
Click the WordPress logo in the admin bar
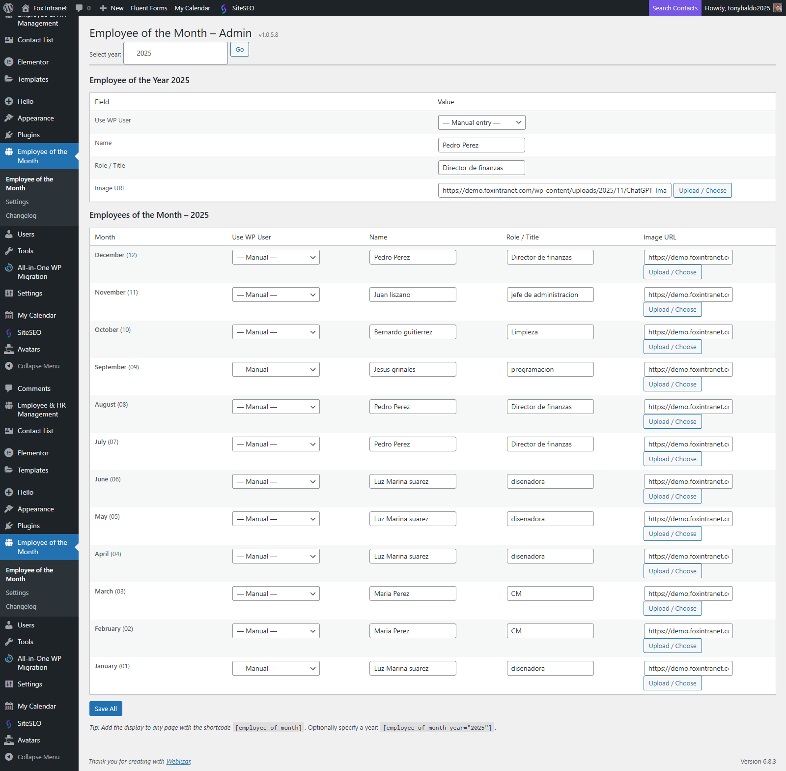tap(8, 8)
